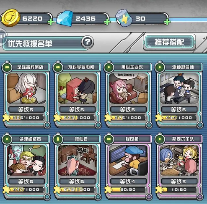Viewport: 207px width, 204px height.
Task: Select the 程序猿 programmer card image
Action: (128, 160)
